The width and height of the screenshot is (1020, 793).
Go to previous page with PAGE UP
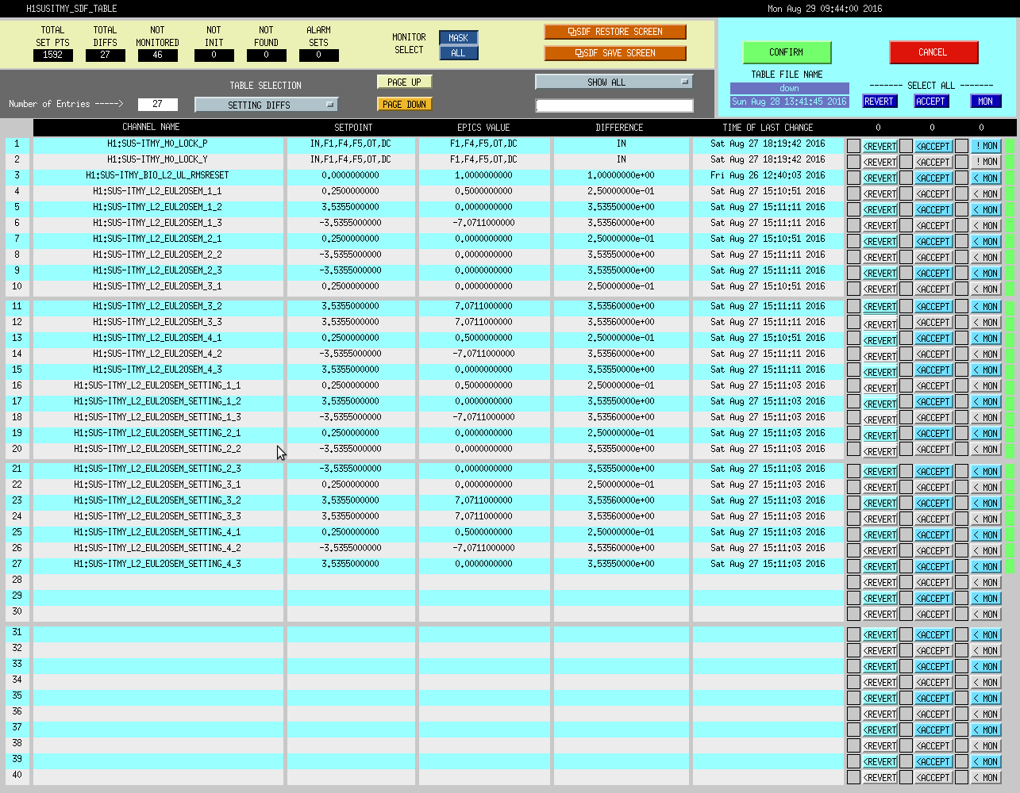coord(405,82)
